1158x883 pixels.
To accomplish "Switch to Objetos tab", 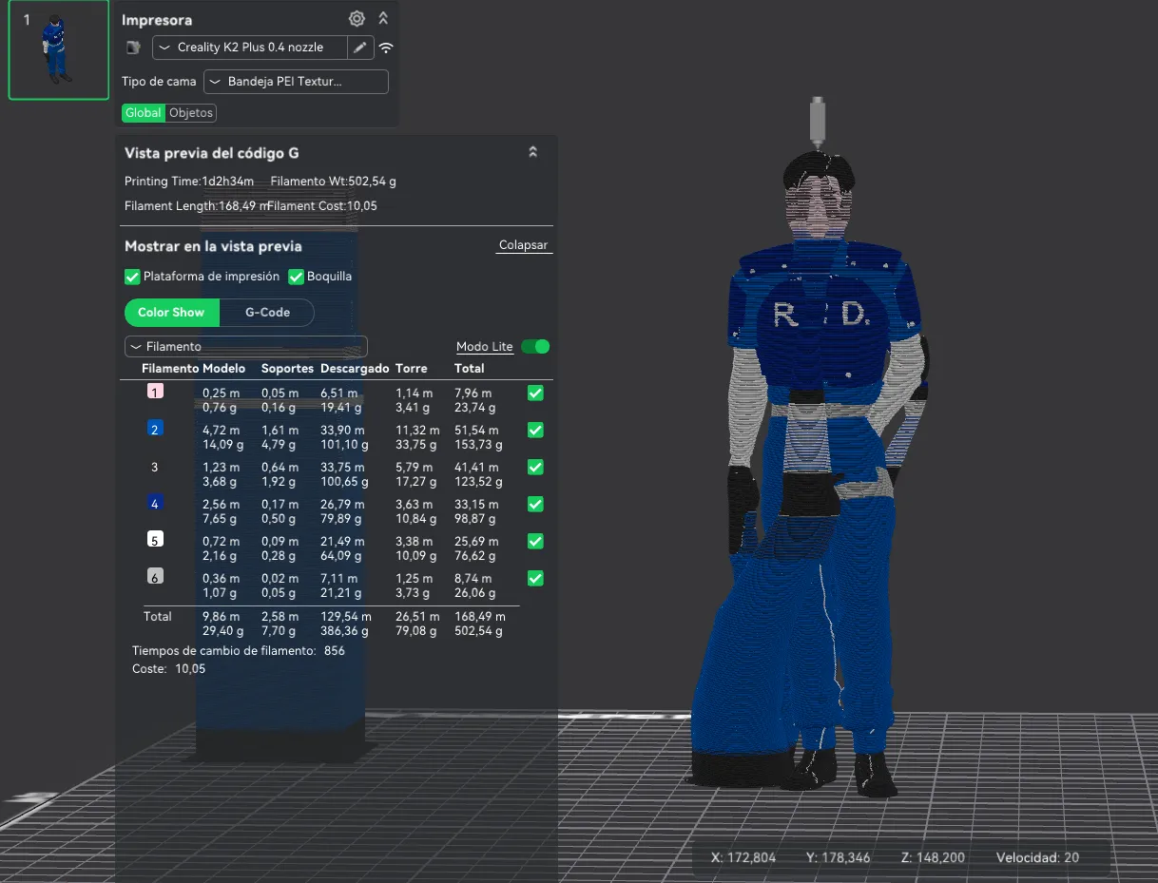I will pos(191,113).
